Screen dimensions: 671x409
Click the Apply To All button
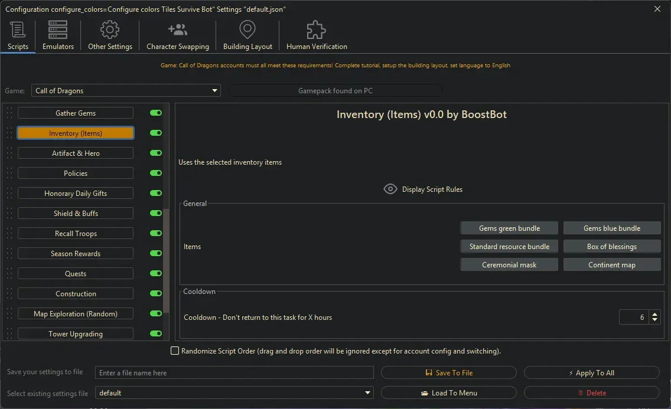tap(591, 372)
